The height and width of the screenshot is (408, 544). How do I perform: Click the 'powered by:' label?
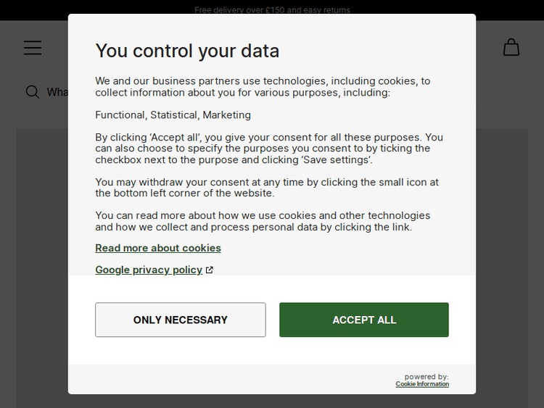click(x=426, y=377)
